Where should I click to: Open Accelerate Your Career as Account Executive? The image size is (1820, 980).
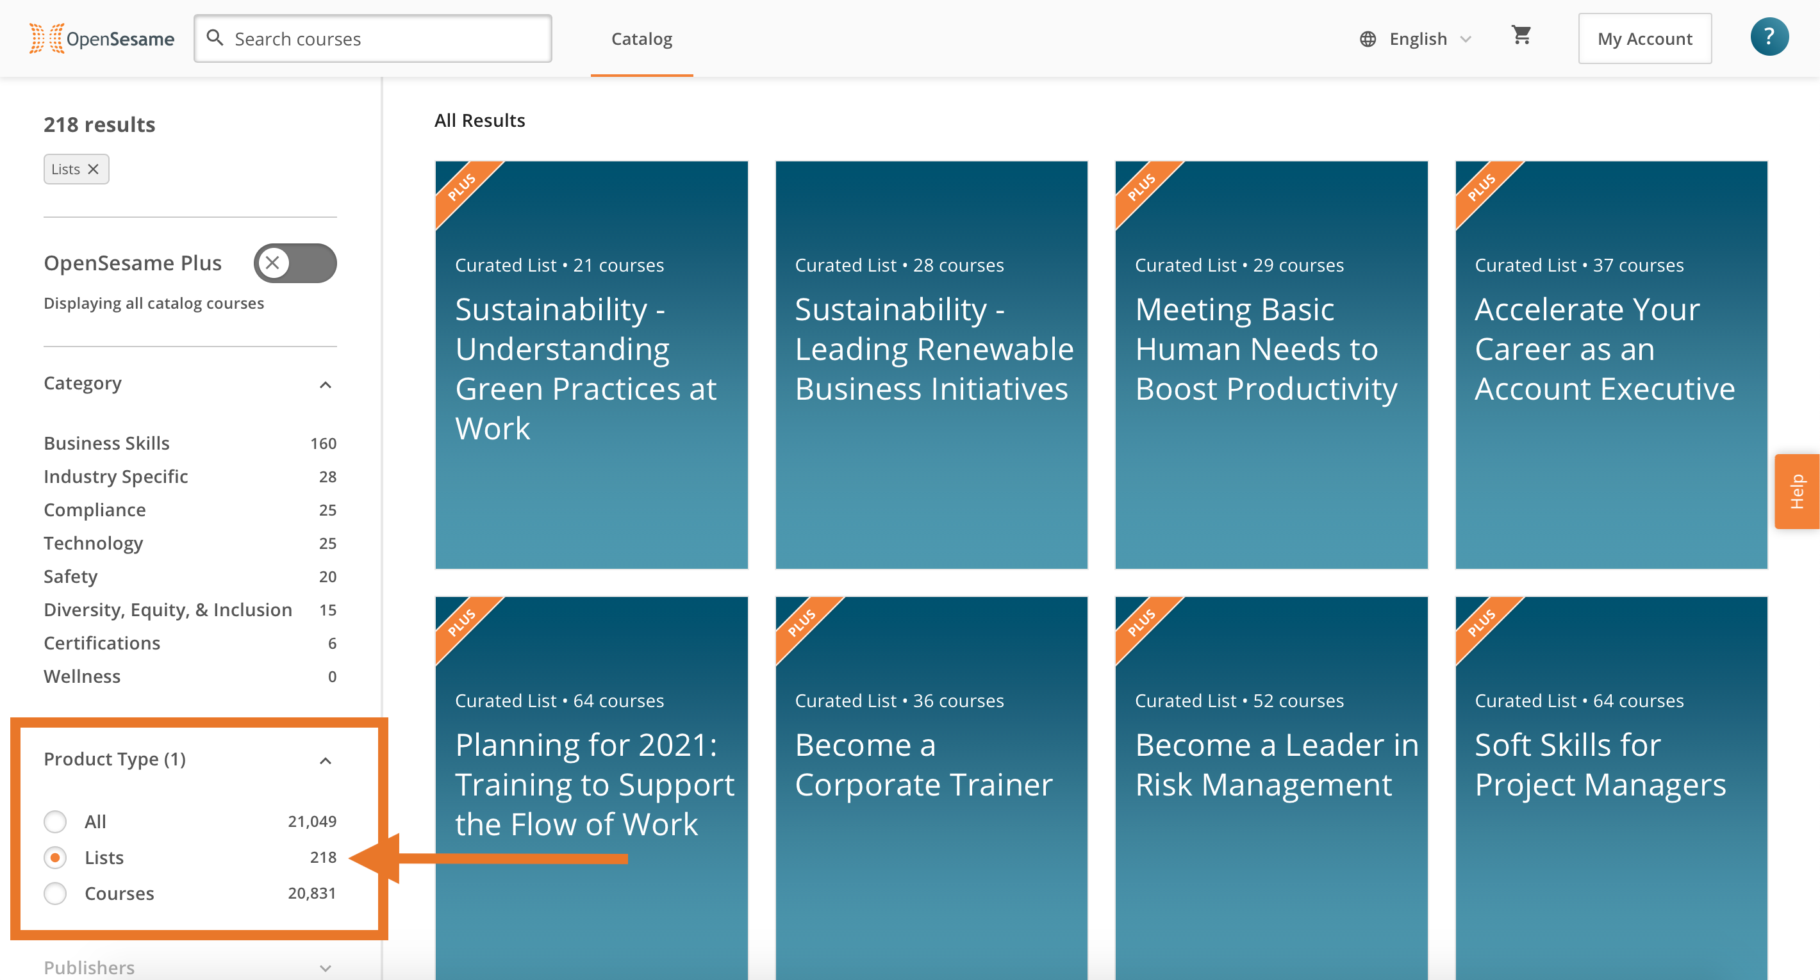click(x=1611, y=365)
